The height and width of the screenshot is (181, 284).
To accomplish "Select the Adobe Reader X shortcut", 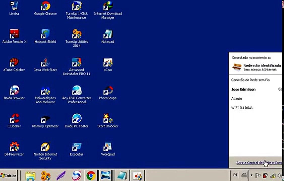I will 14,36.
